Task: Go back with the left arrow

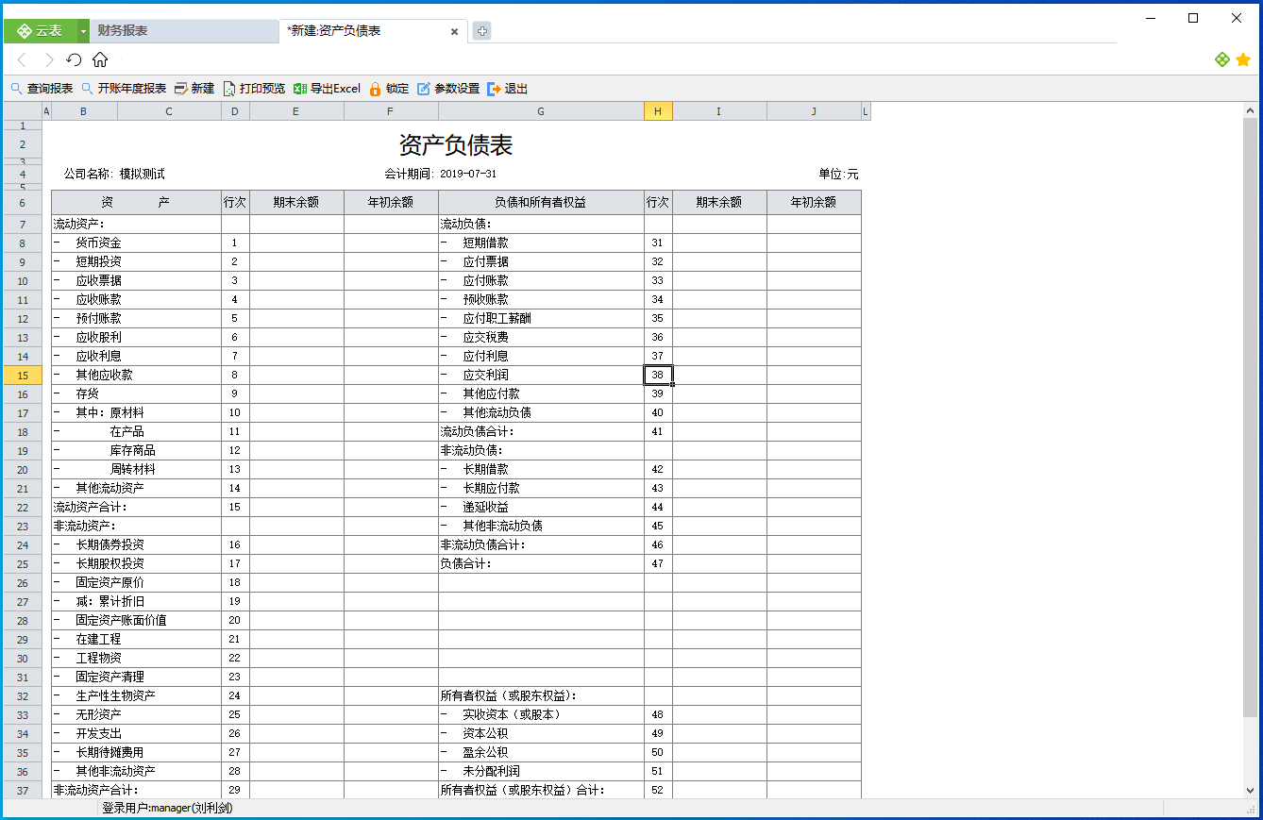Action: (x=23, y=59)
